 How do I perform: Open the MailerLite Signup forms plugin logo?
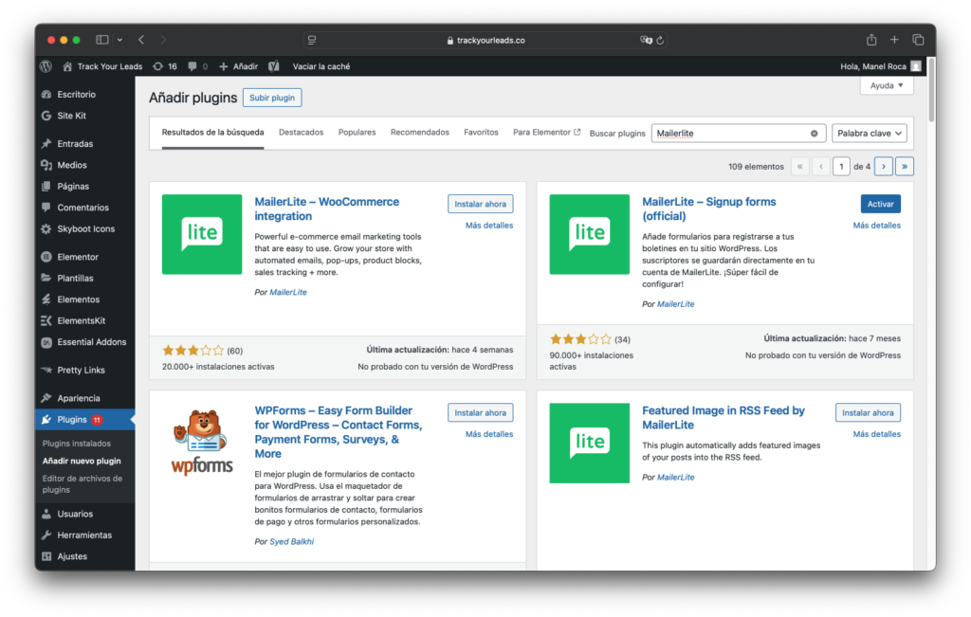(x=589, y=234)
